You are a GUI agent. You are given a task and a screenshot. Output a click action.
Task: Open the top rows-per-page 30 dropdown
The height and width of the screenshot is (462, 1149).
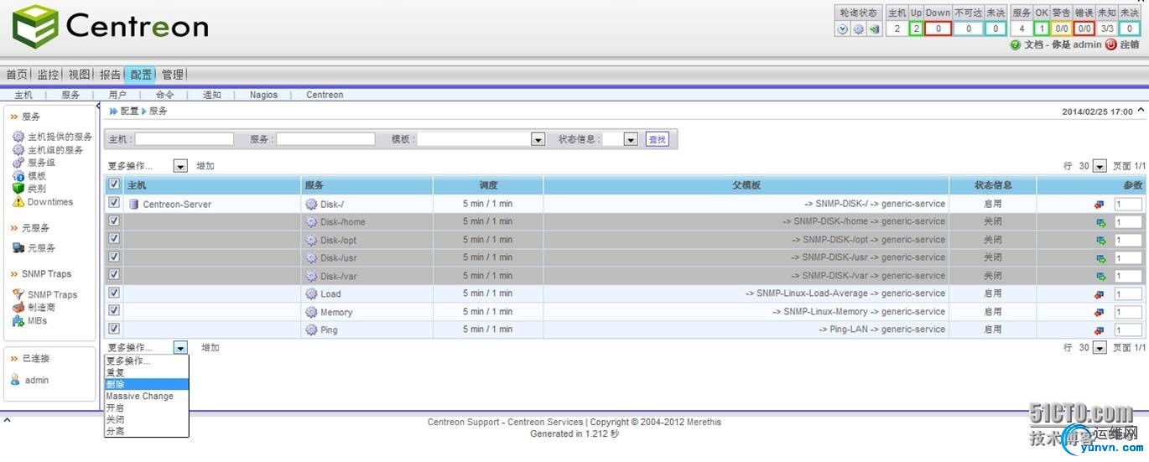1100,166
